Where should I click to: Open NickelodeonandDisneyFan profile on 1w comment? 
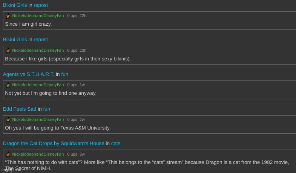(38, 85)
